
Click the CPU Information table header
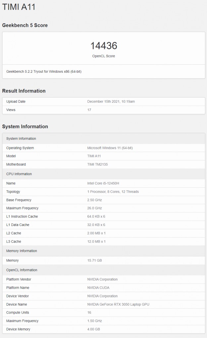coord(19,174)
